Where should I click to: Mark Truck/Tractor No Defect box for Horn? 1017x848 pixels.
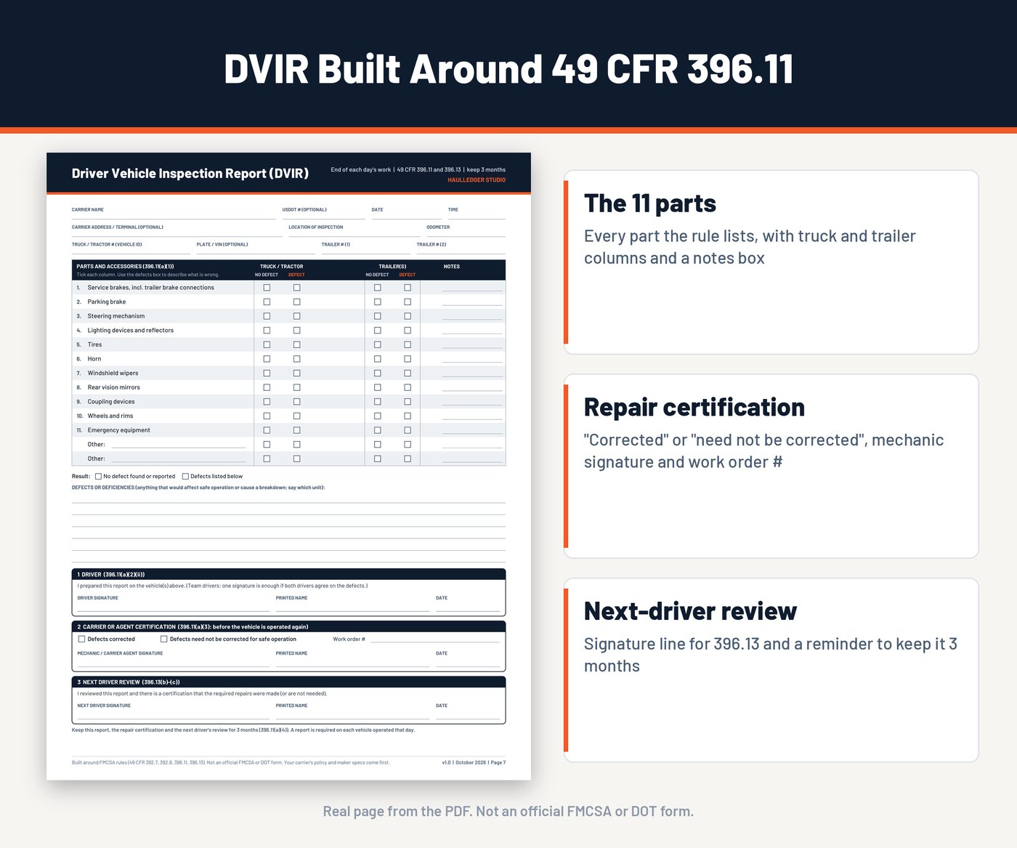(x=267, y=359)
